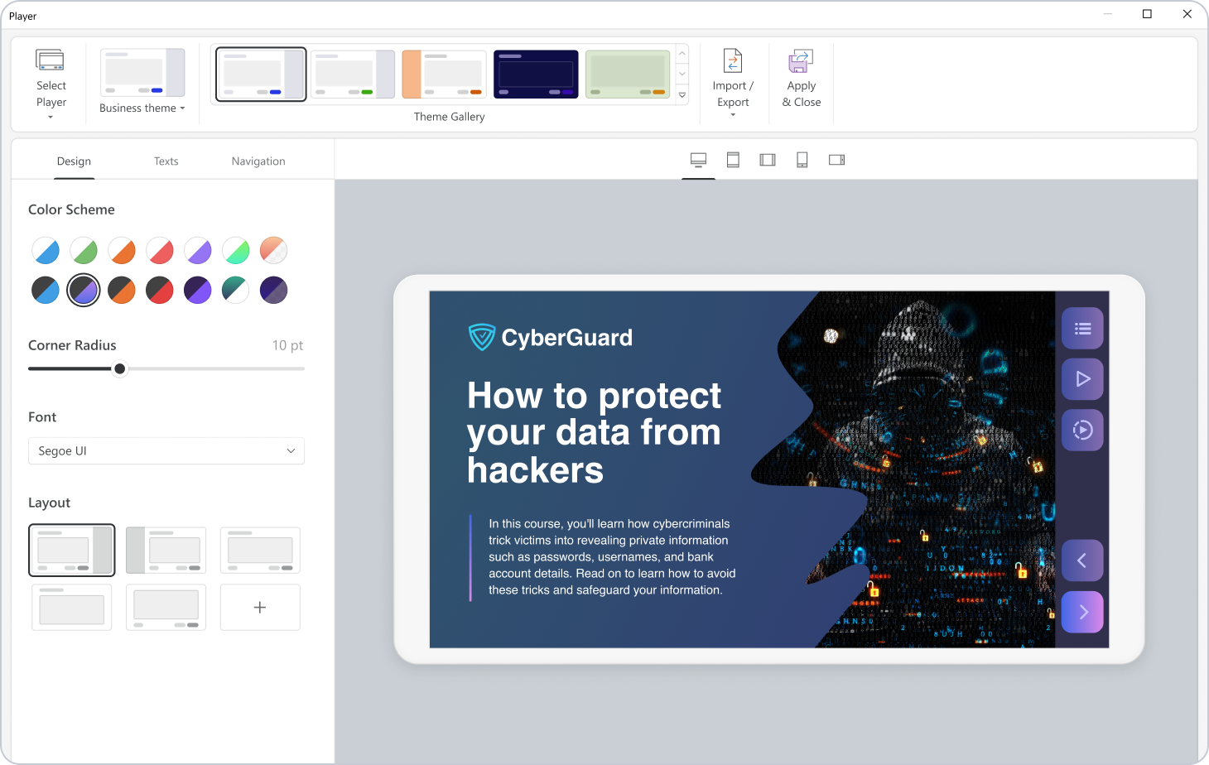Expand the Theme Gallery list arrow
Image resolution: width=1209 pixels, height=765 pixels.
(x=682, y=95)
